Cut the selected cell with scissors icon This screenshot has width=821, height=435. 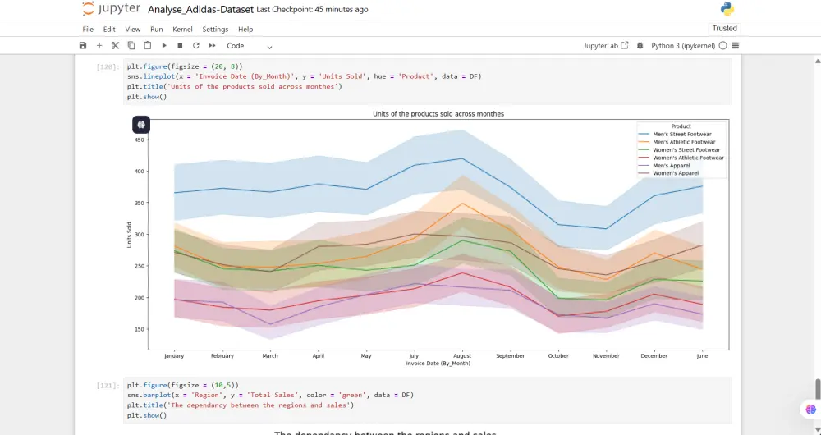point(116,46)
